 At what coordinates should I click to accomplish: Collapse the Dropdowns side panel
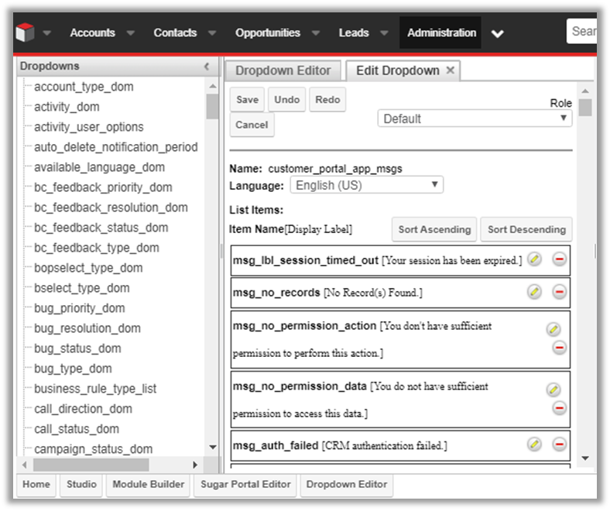(206, 67)
